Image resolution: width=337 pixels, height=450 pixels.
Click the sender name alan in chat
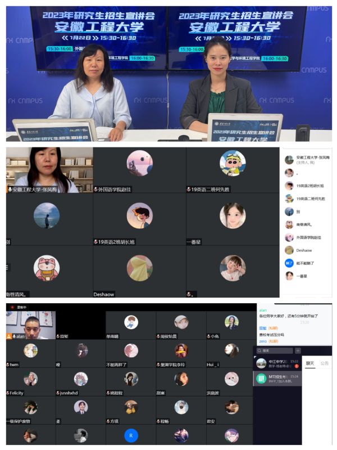pyautogui.click(x=263, y=310)
